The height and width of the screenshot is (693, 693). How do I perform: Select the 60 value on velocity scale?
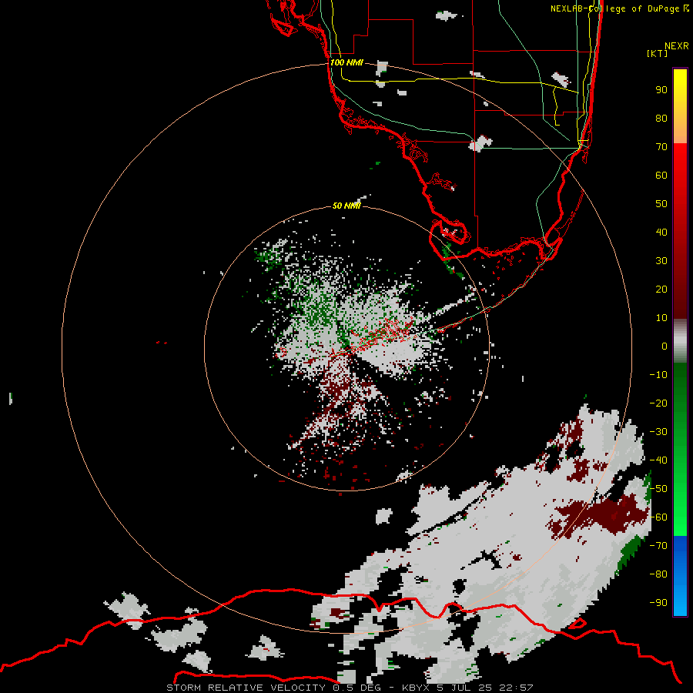[661, 175]
